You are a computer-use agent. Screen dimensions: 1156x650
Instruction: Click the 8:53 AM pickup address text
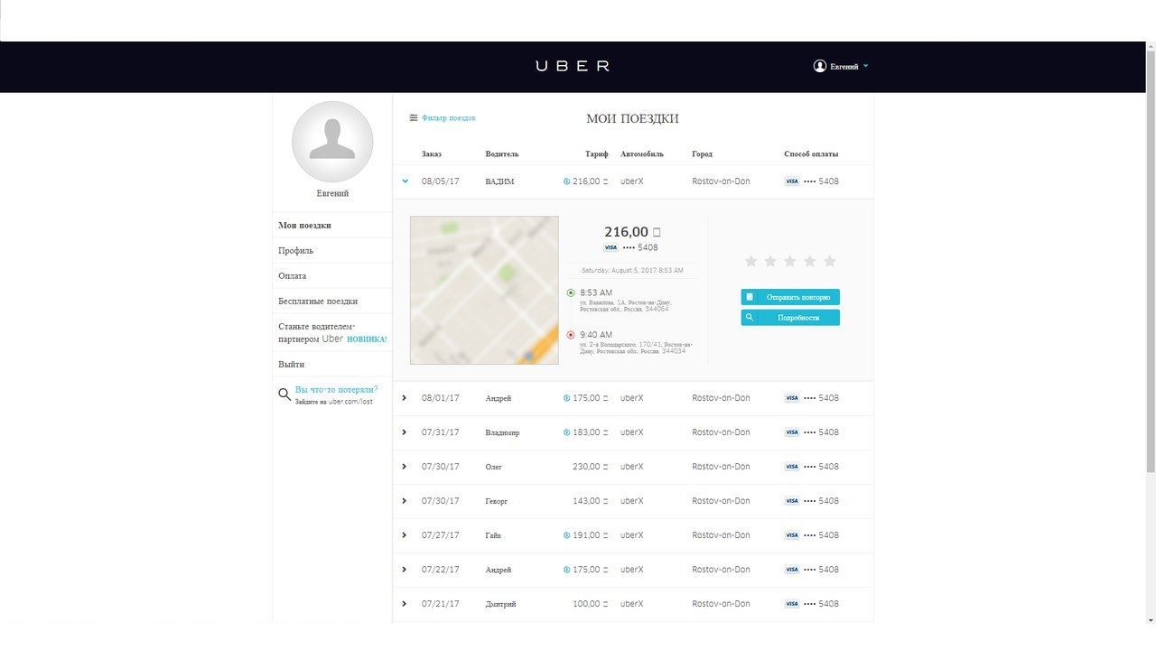tap(625, 306)
